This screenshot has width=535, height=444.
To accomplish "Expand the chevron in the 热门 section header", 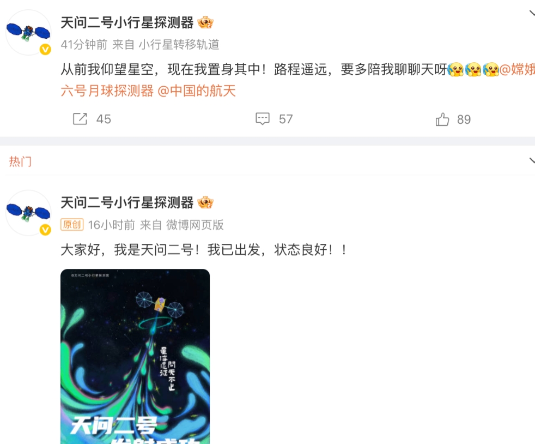I will [x=532, y=160].
